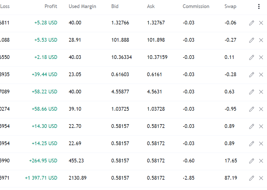Sort by the Swap column header
Screen dimensions: 267x190
pyautogui.click(x=230, y=6)
